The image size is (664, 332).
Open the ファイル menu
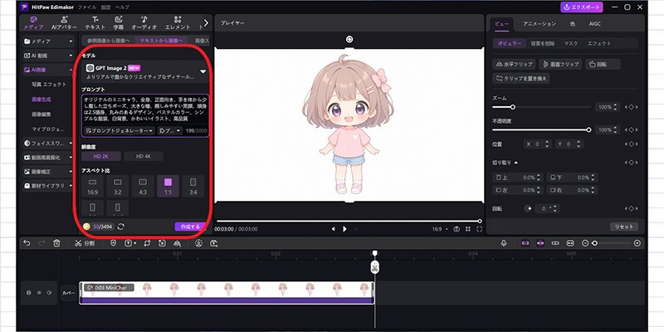tap(87, 7)
